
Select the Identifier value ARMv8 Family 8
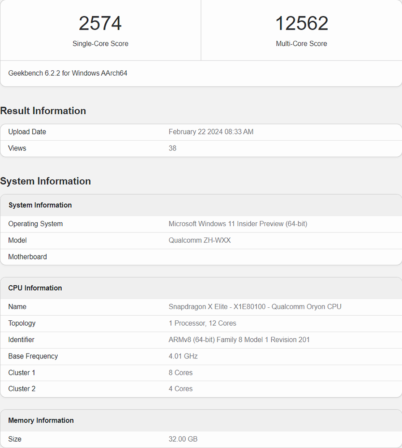[x=239, y=340]
